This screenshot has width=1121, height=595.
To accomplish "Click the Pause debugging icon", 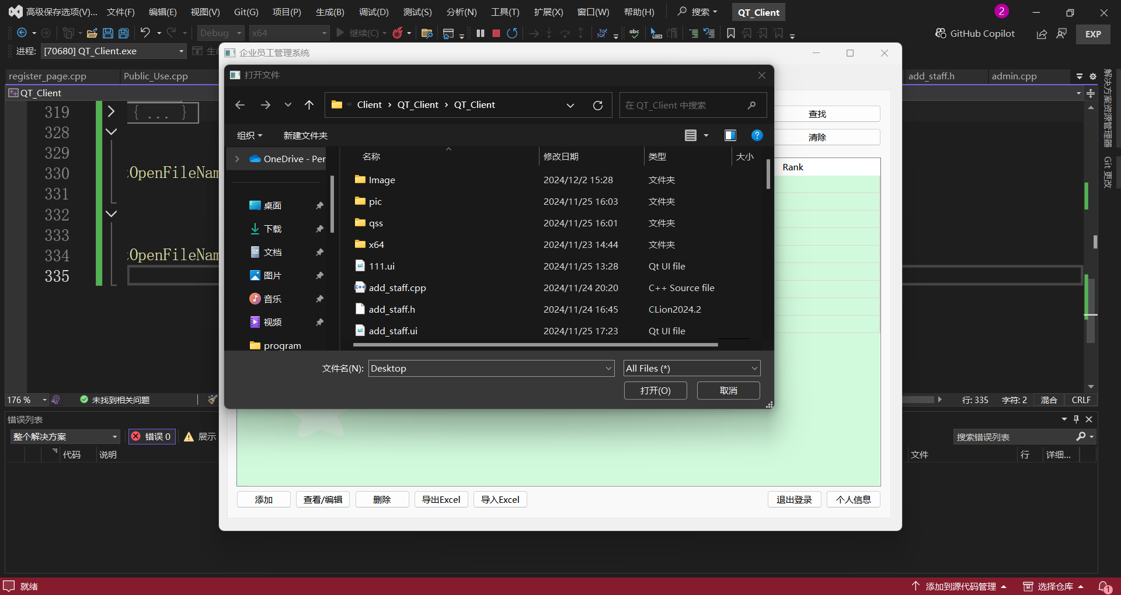I will [x=481, y=33].
